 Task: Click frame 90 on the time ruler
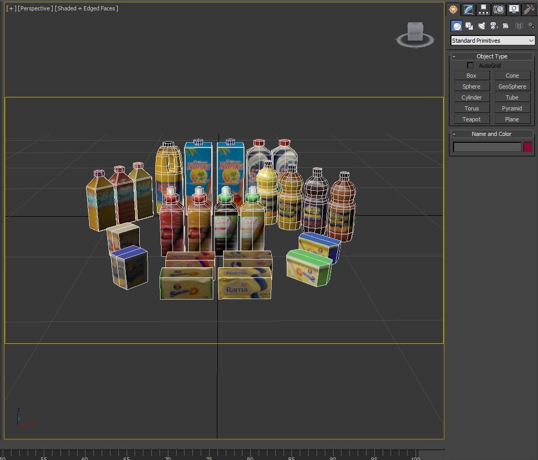(333, 455)
